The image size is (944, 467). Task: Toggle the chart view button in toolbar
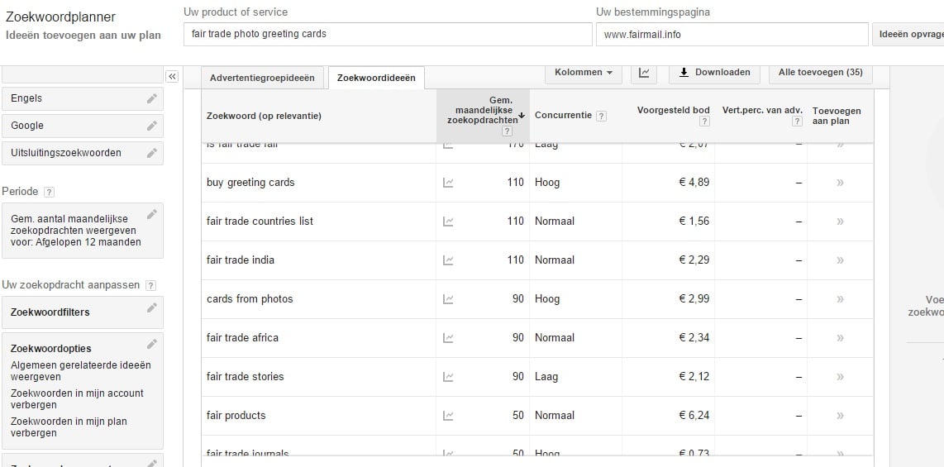click(x=644, y=73)
